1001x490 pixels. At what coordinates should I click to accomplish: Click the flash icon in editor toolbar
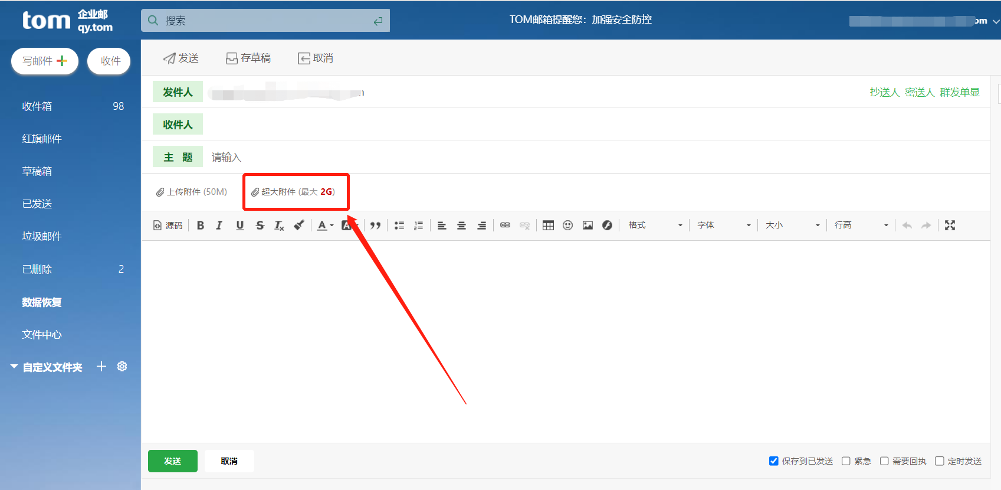click(608, 225)
